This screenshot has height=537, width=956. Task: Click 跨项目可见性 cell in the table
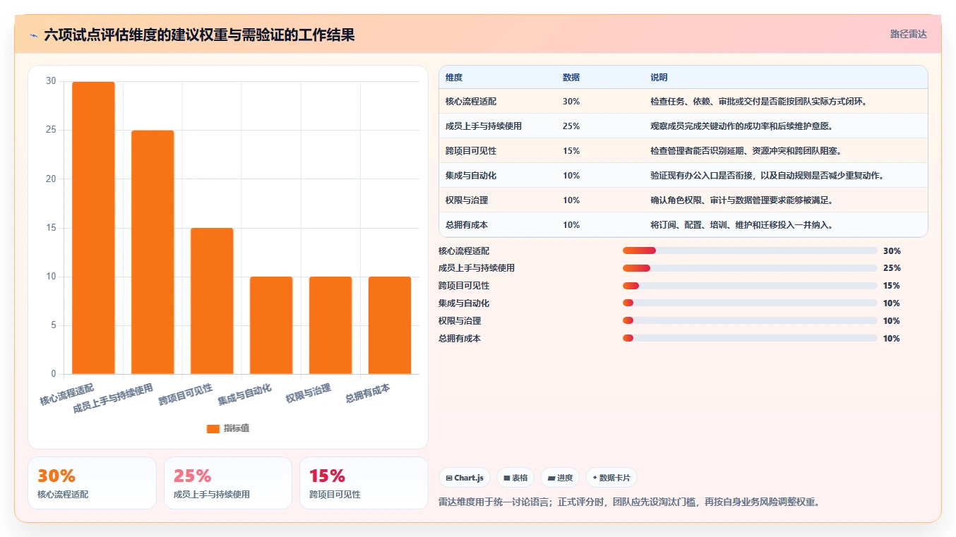471,151
